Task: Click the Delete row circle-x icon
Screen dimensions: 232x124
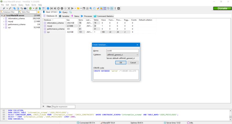Action: point(62,8)
